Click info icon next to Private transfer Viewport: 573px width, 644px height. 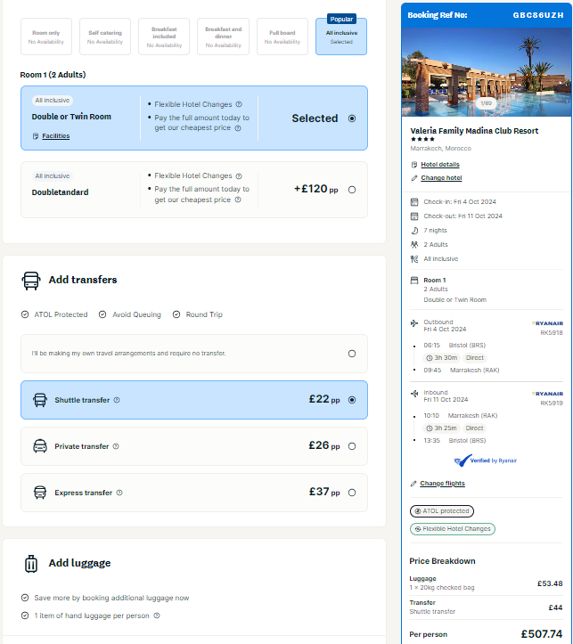click(116, 446)
